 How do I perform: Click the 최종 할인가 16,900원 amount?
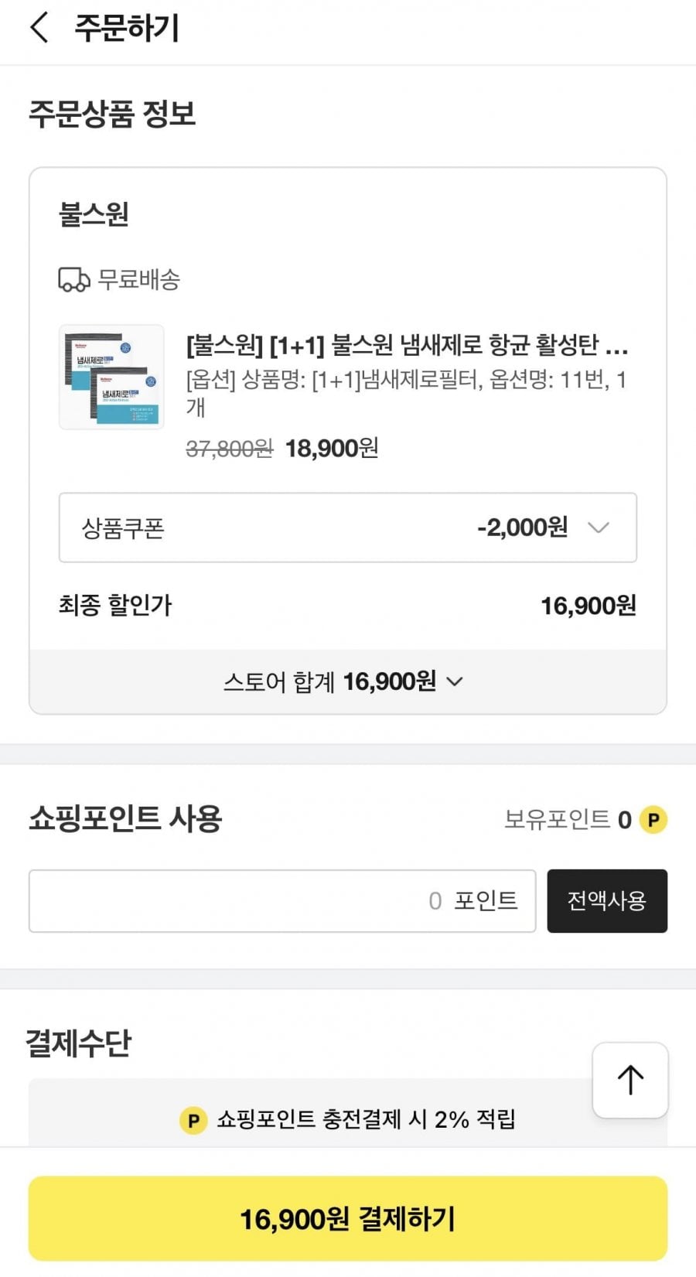tap(588, 606)
